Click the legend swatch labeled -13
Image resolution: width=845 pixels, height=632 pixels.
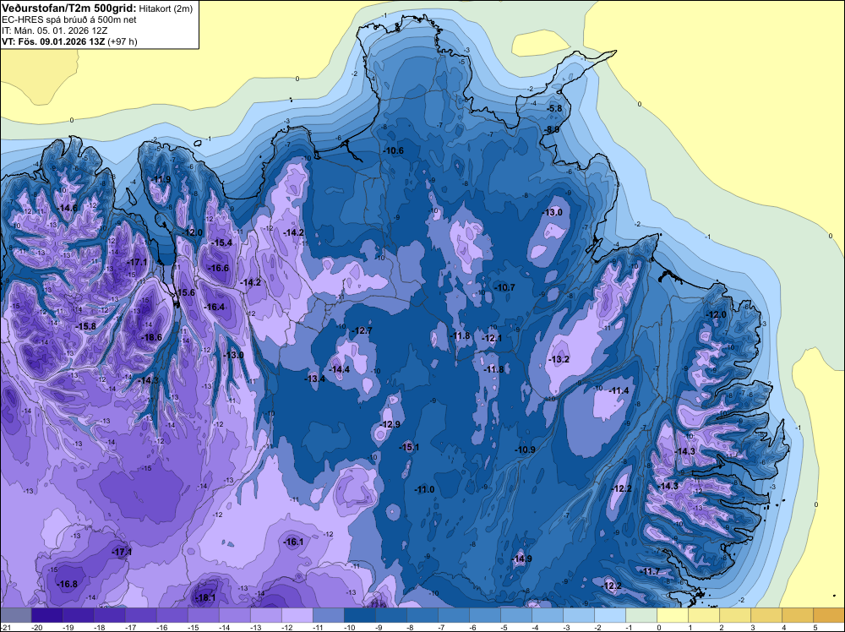(265, 615)
